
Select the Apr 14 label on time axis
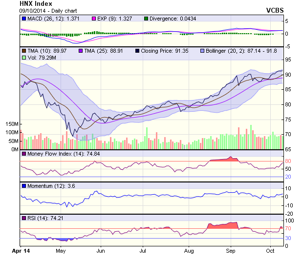tap(20, 250)
